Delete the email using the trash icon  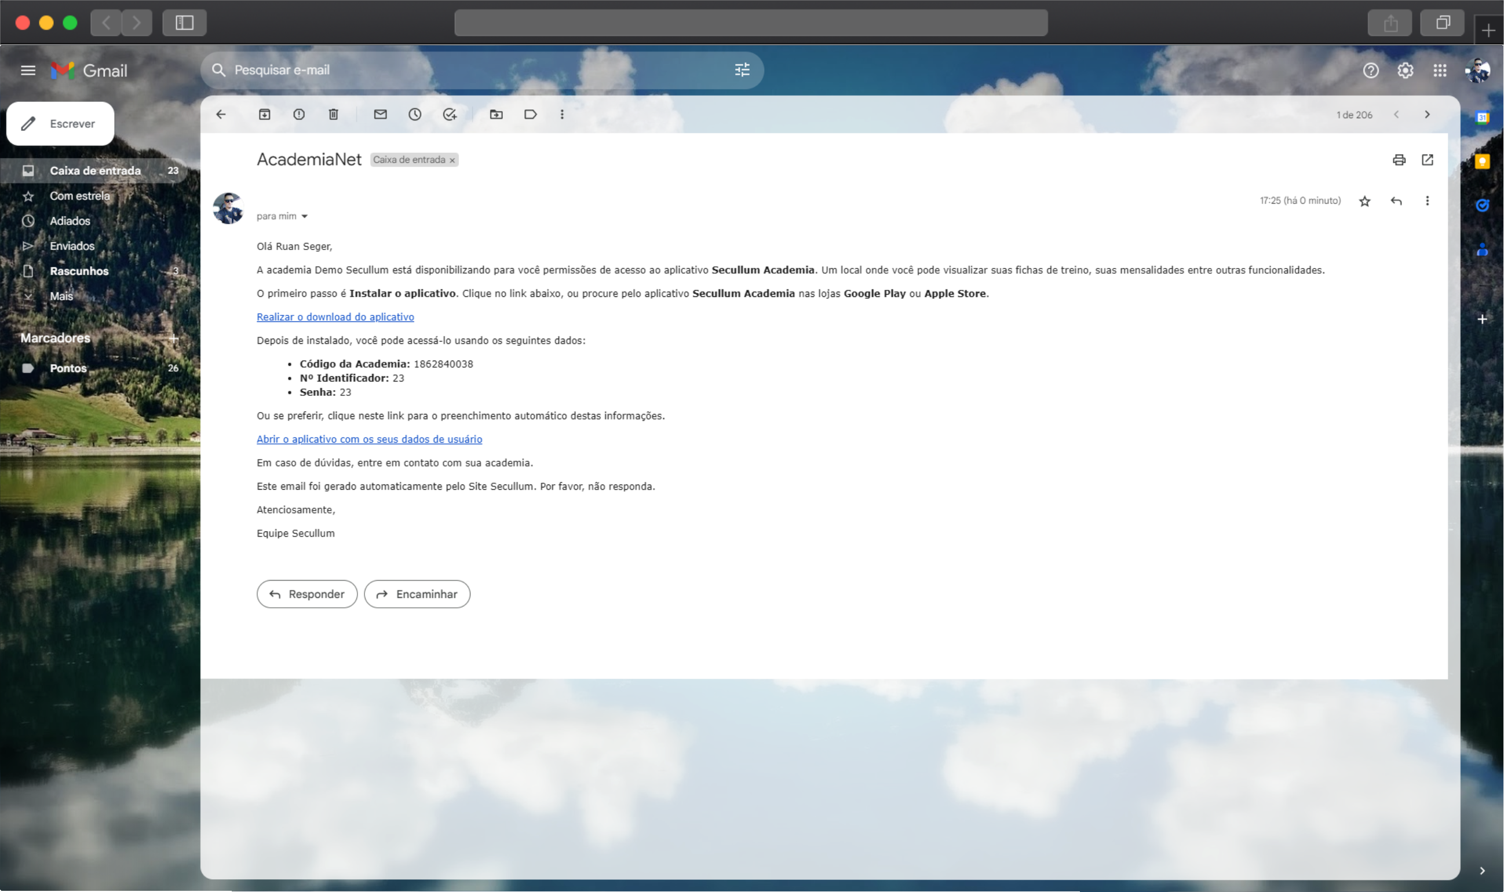pyautogui.click(x=333, y=114)
